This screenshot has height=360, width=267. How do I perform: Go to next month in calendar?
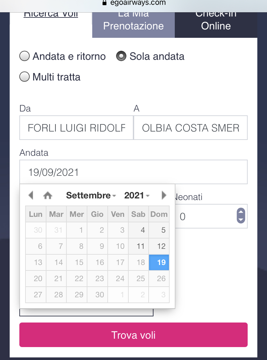click(x=164, y=195)
